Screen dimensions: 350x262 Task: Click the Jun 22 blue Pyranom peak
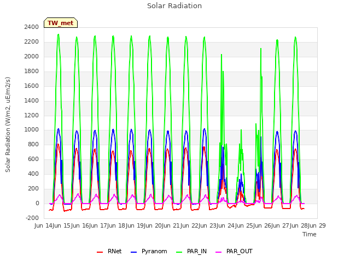tap(204, 129)
